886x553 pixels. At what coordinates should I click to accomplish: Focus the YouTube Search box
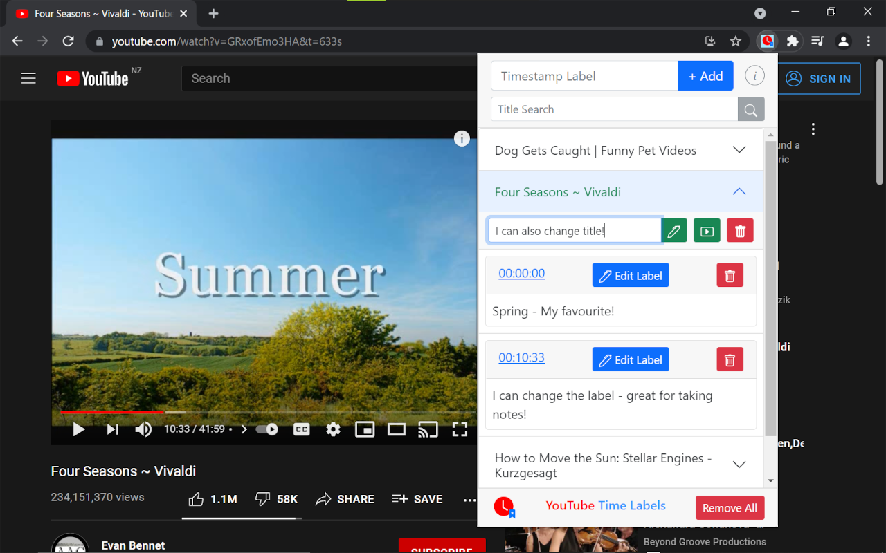pos(329,79)
